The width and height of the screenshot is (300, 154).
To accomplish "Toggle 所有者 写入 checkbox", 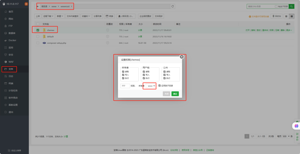I will (x=123, y=75).
